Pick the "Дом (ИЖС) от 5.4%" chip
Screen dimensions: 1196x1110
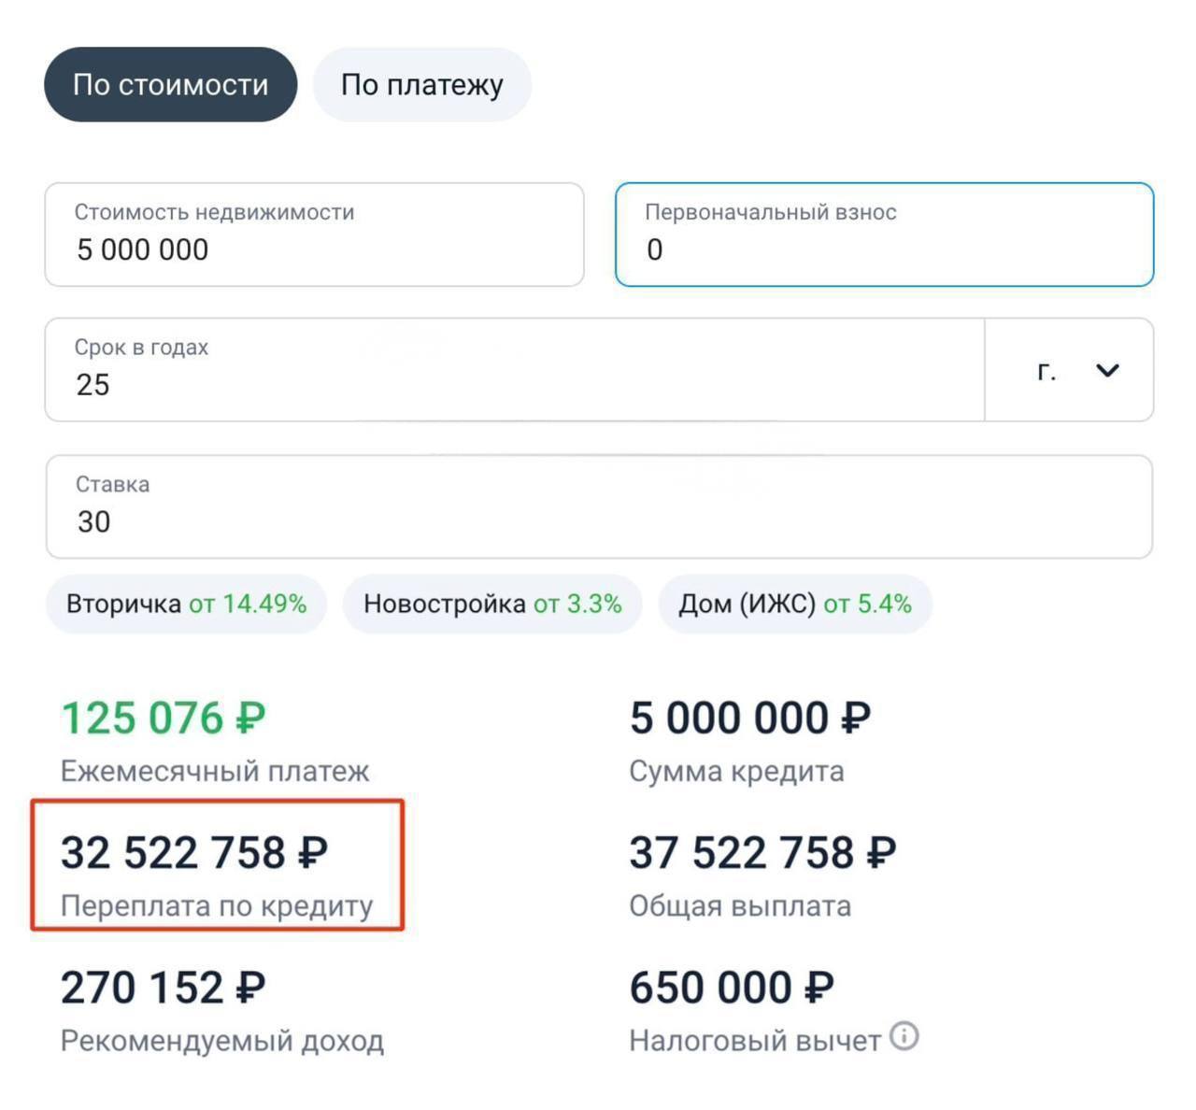coord(795,604)
